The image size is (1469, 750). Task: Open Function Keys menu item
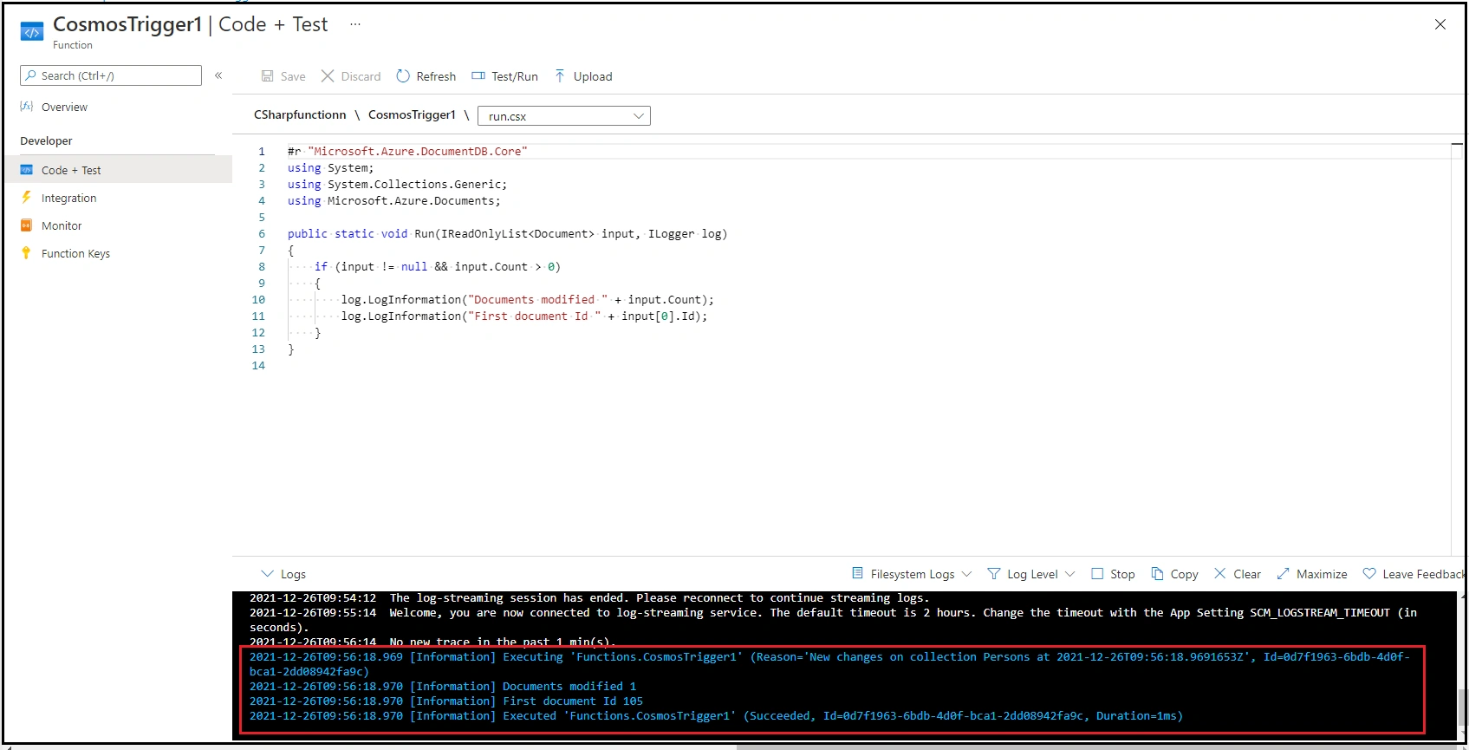tap(75, 253)
